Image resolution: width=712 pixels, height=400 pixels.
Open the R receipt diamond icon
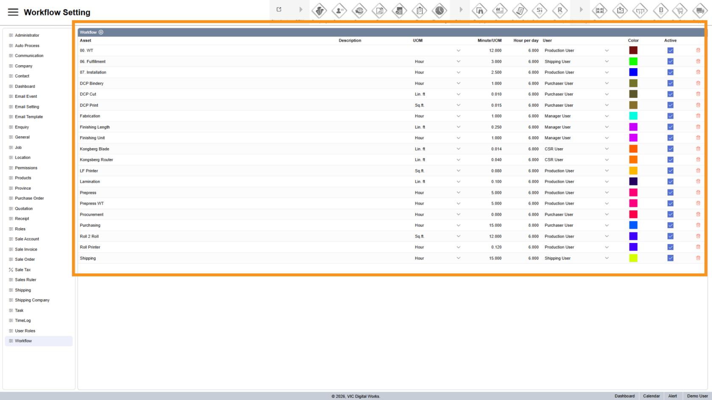(560, 11)
